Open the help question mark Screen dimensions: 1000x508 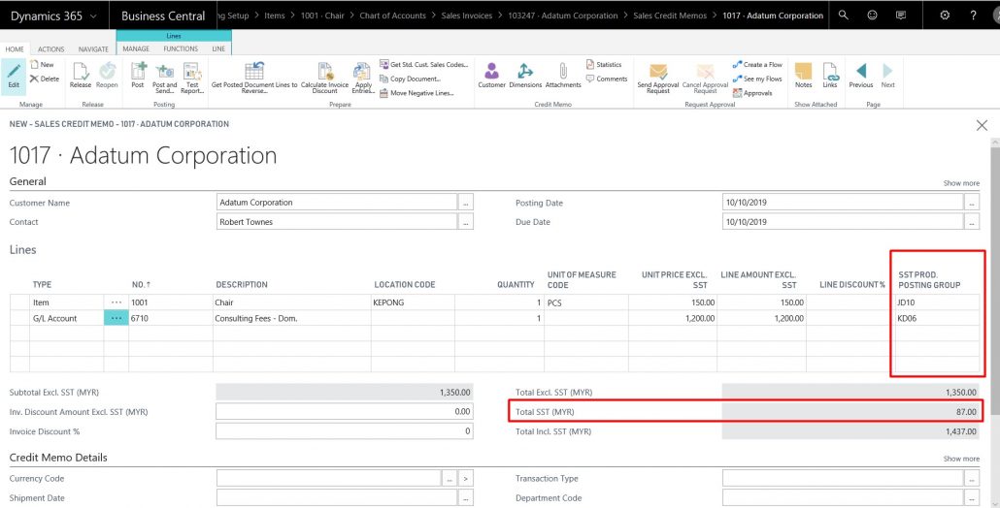pos(973,16)
